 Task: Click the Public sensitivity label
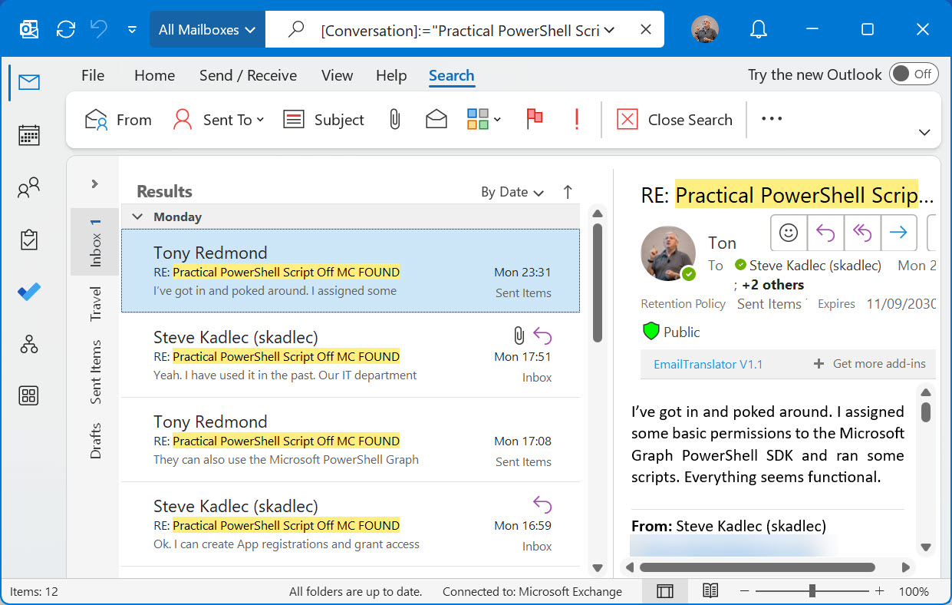point(671,332)
